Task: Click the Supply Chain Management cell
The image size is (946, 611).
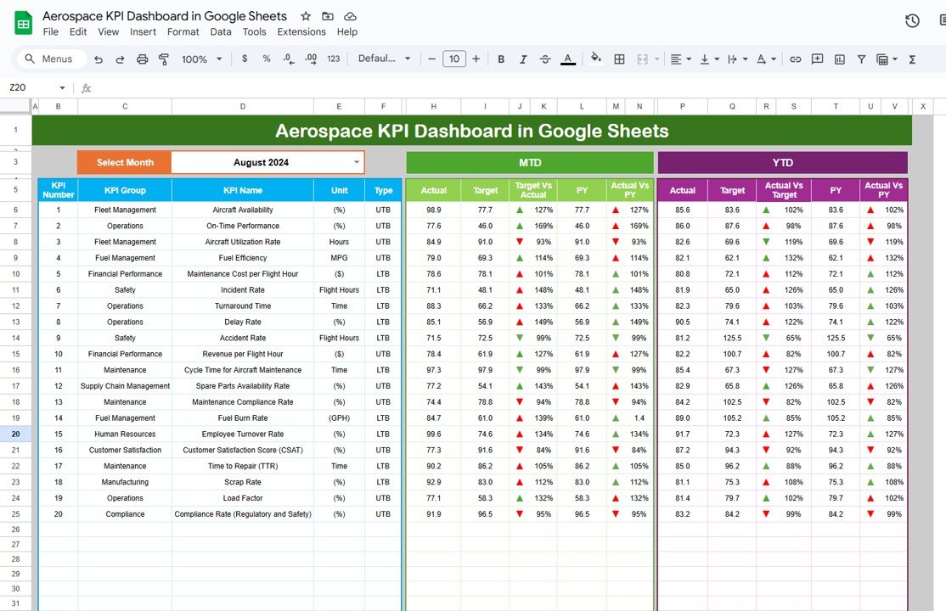Action: click(x=125, y=386)
